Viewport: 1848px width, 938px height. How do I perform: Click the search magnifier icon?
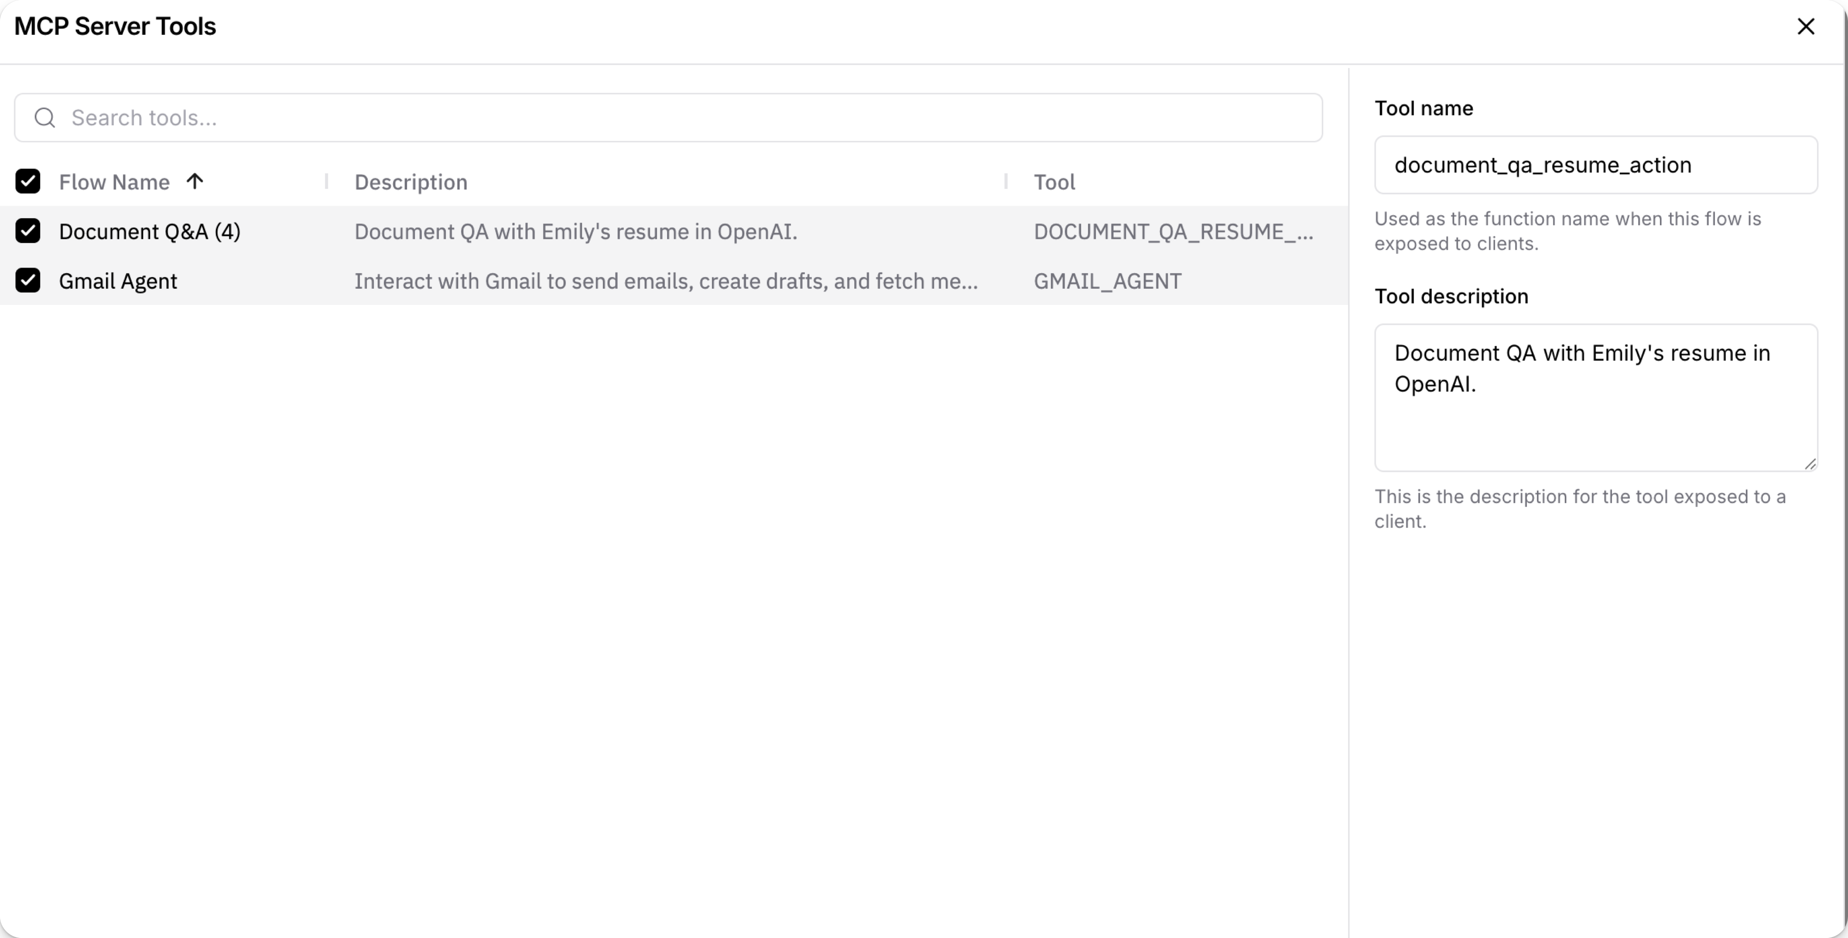[x=44, y=117]
